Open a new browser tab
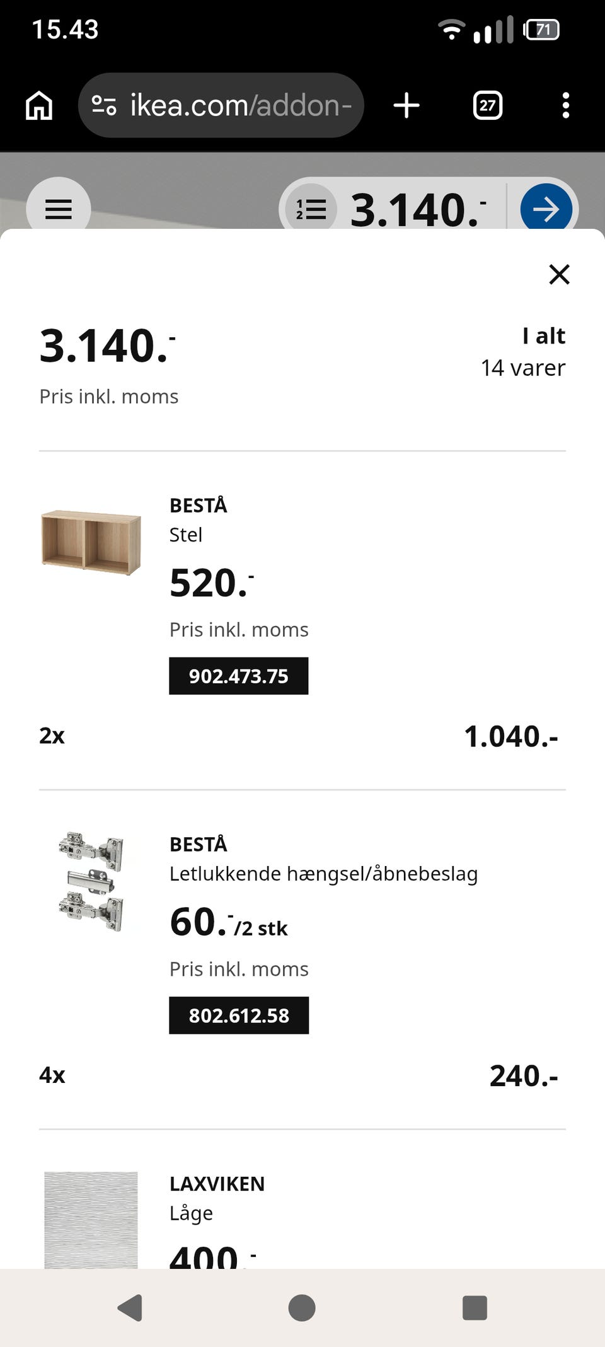The height and width of the screenshot is (1347, 605). [x=406, y=105]
